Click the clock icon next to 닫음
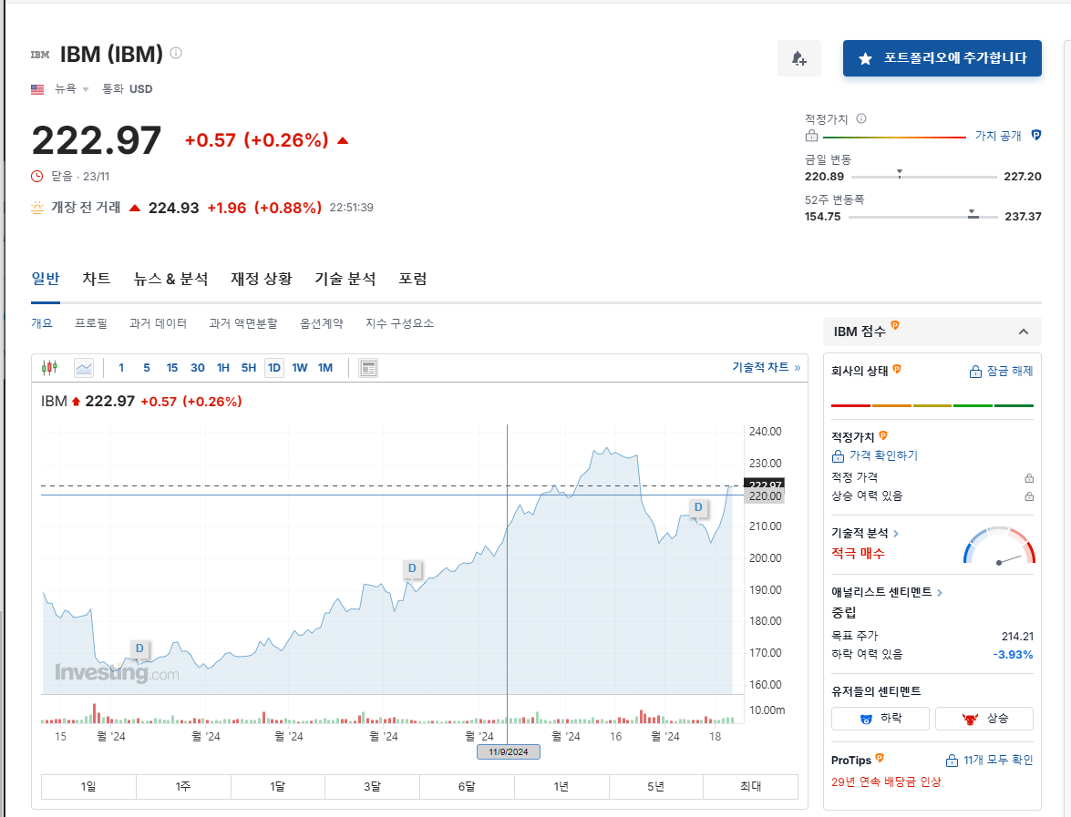This screenshot has width=1071, height=817. (x=36, y=176)
